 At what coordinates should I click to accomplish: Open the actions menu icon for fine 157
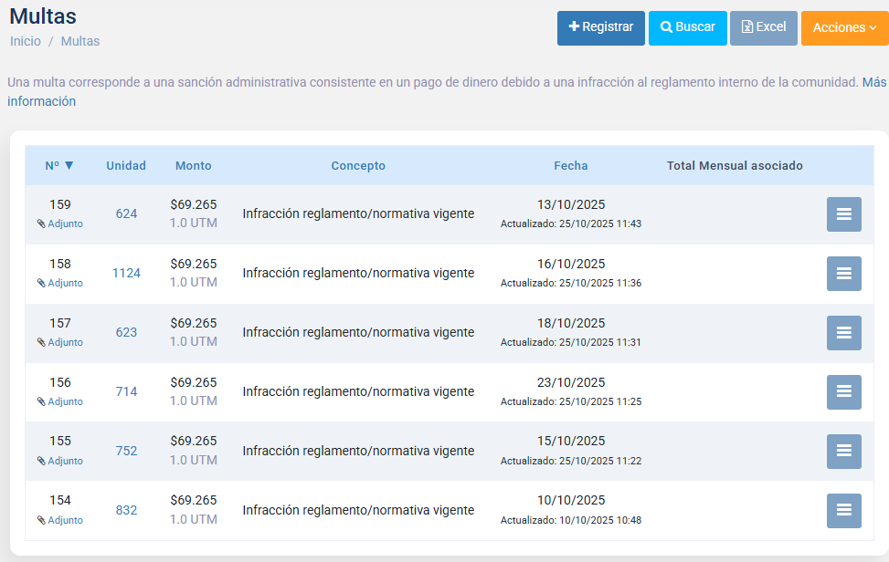tap(843, 333)
